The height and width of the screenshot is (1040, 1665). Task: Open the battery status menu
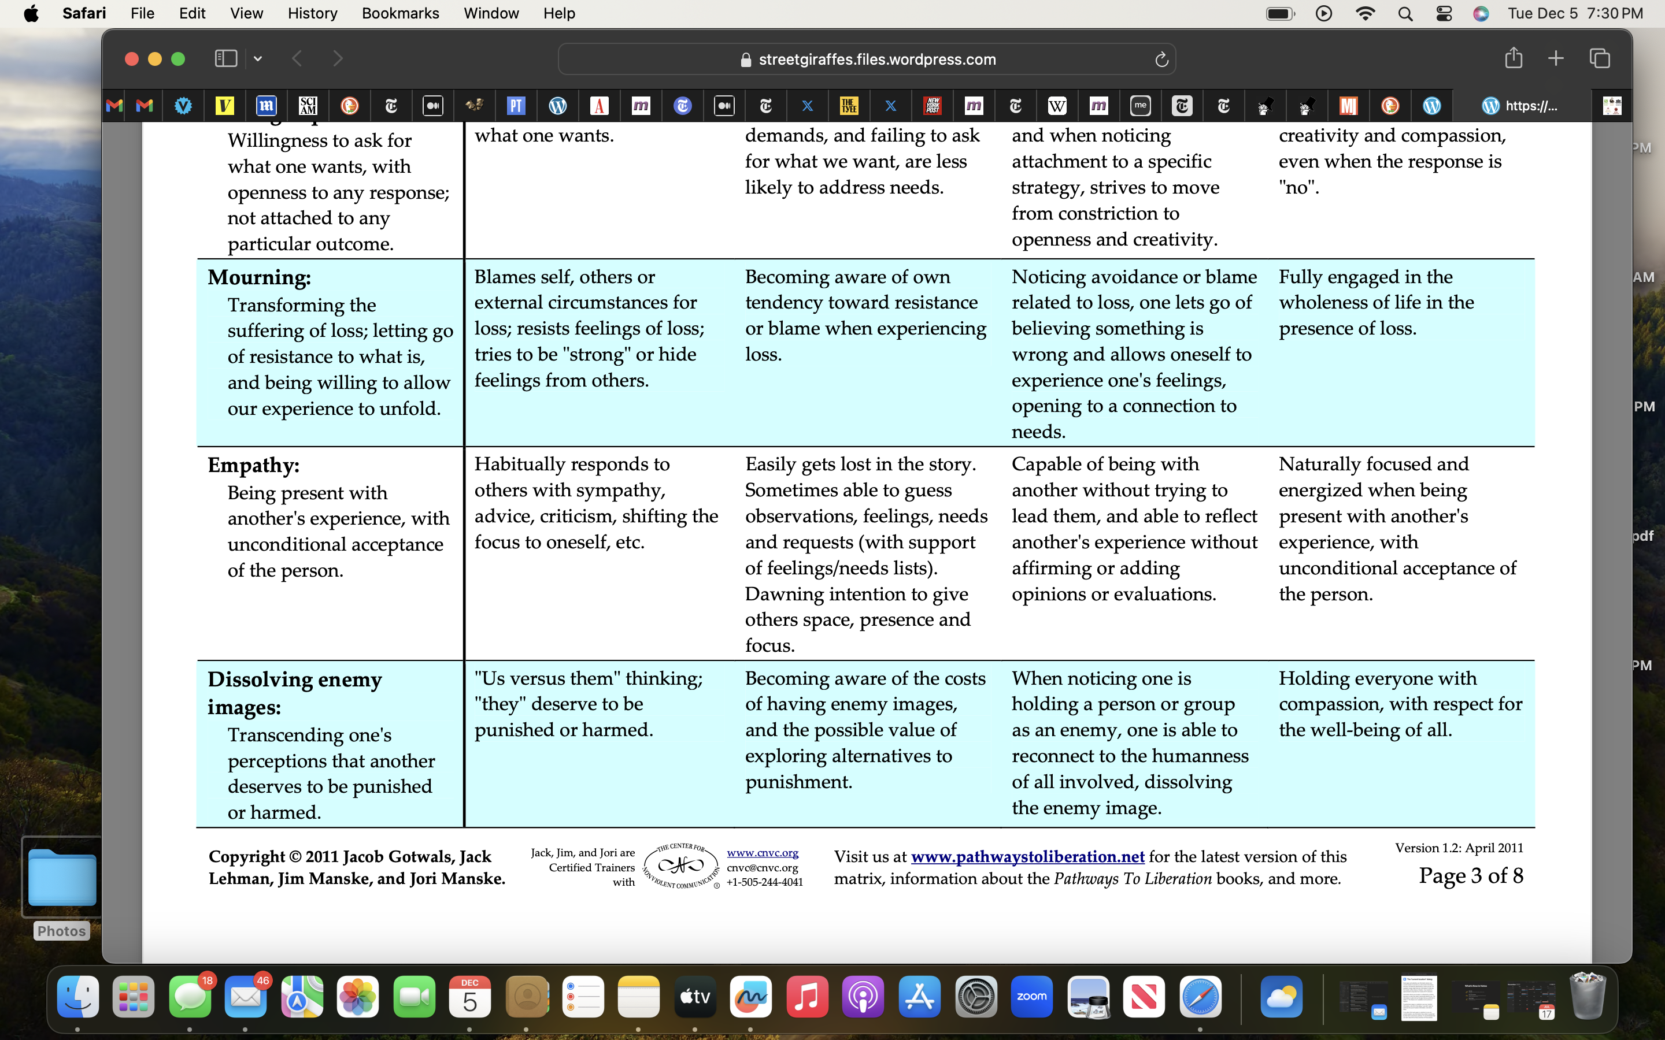(1280, 13)
